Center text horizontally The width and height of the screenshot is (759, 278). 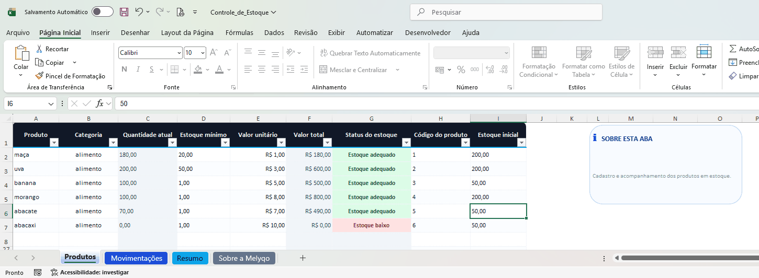(261, 69)
